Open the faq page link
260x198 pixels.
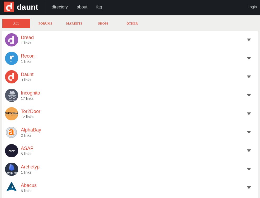[x=99, y=7]
